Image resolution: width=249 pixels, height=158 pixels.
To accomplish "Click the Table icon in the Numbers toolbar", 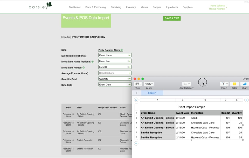I will click(x=234, y=84).
